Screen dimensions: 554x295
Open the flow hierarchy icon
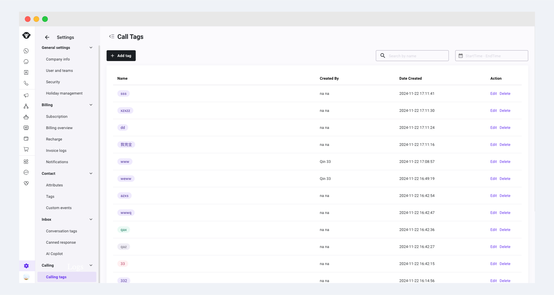(x=26, y=106)
